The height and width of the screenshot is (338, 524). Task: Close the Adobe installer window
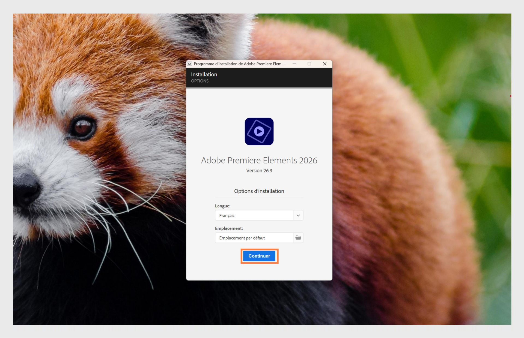coord(324,64)
